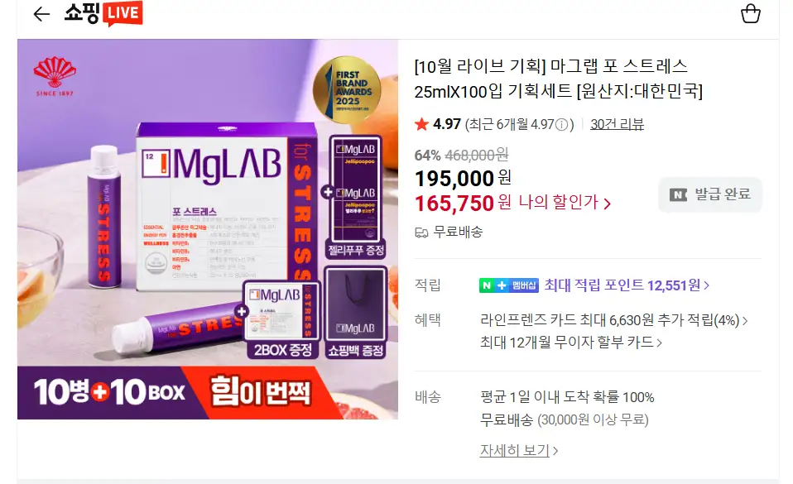Select the 2BOX 증정 gift image

282,319
